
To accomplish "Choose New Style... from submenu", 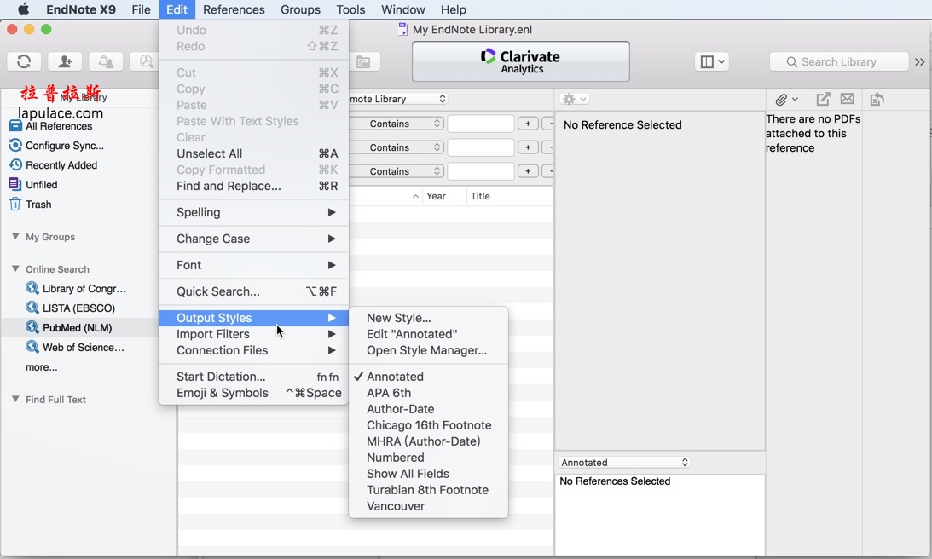I will pos(429,318).
